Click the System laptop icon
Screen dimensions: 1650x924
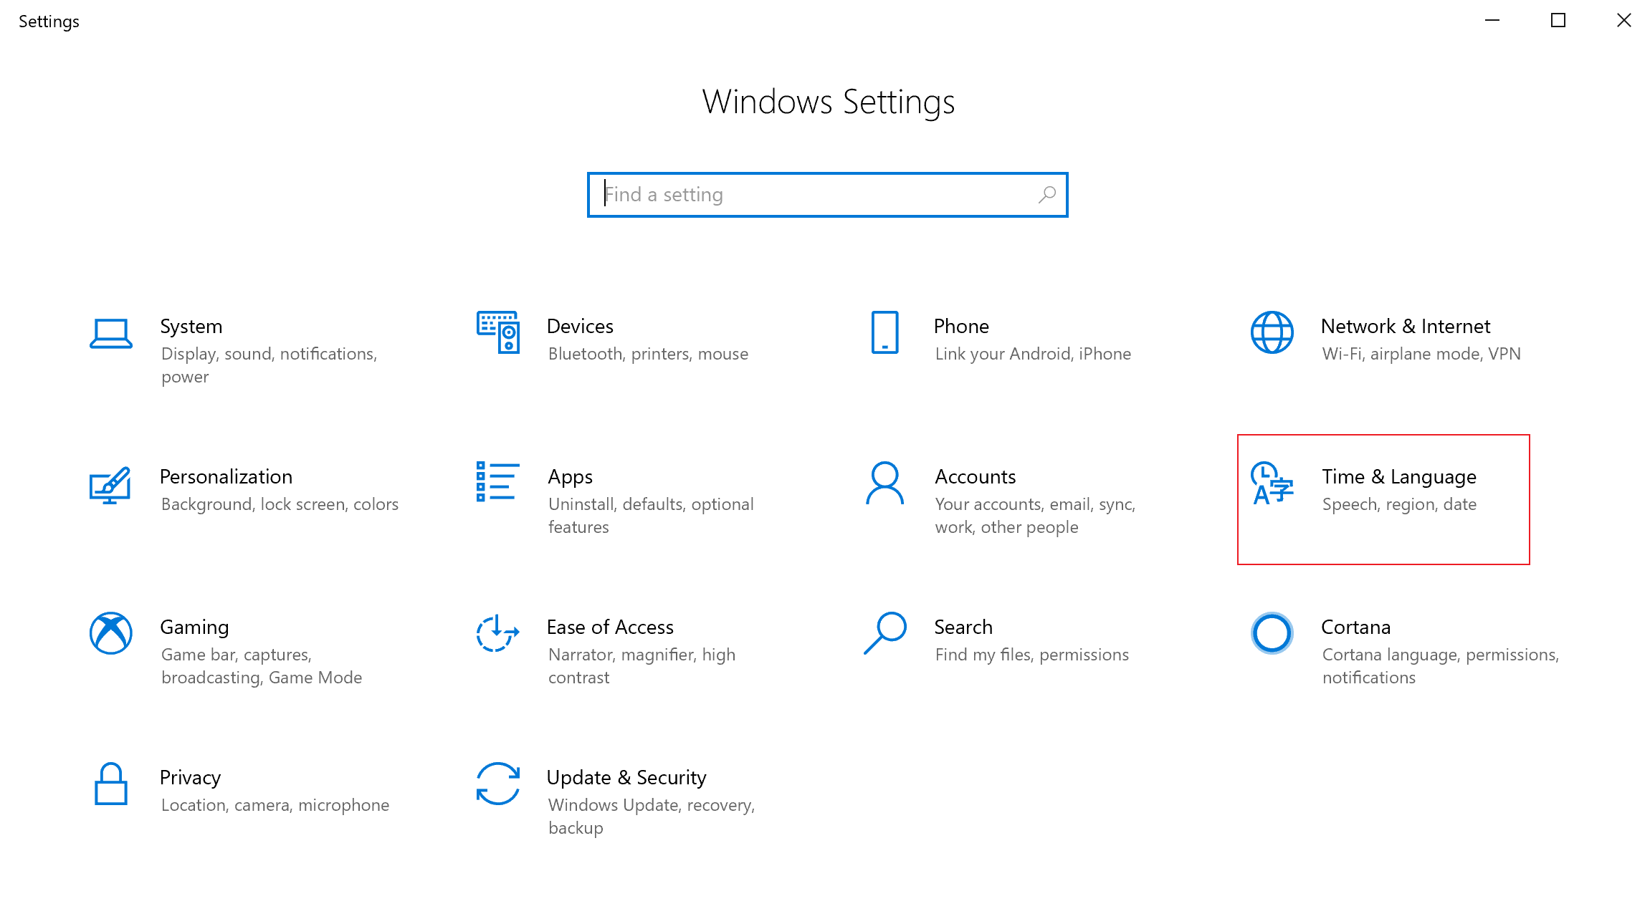(111, 333)
